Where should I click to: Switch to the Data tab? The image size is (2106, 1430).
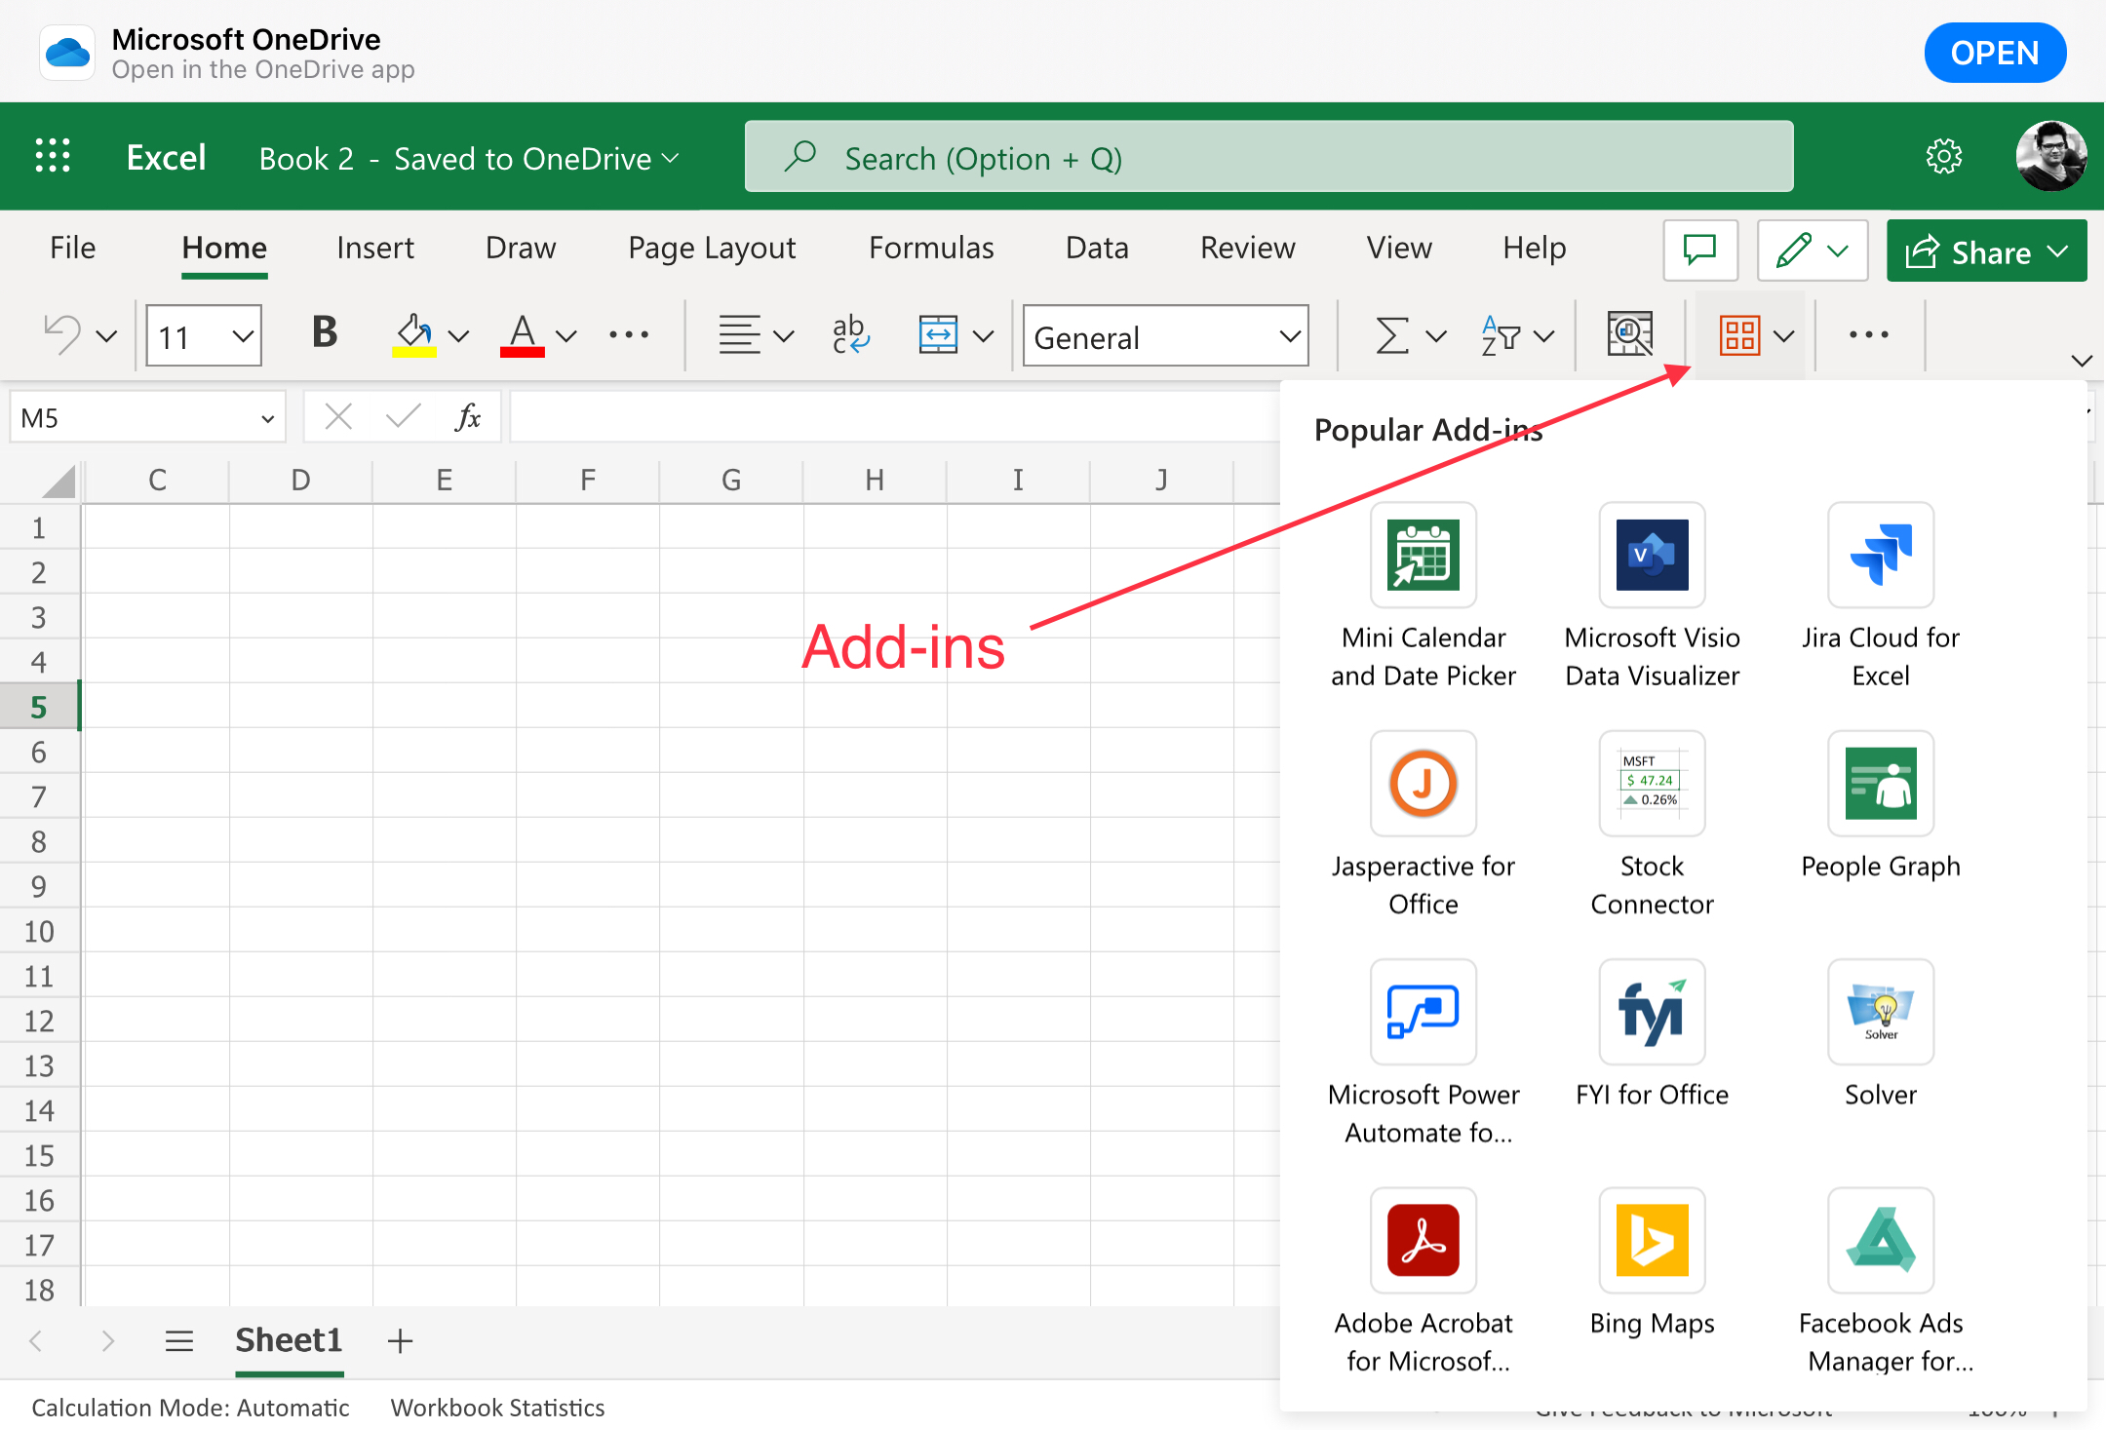pos(1097,248)
